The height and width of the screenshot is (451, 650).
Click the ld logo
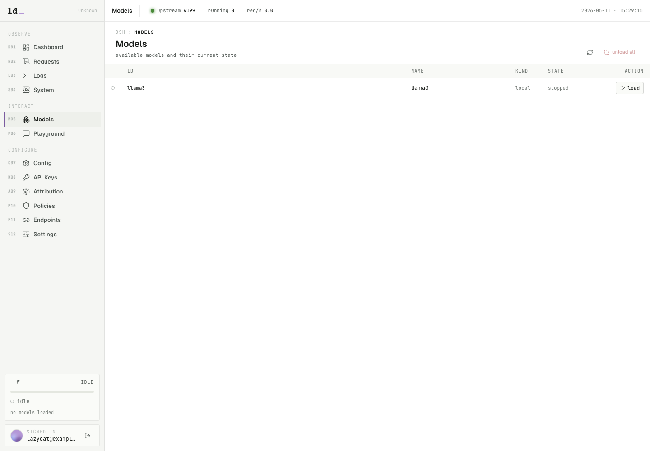[x=15, y=10]
